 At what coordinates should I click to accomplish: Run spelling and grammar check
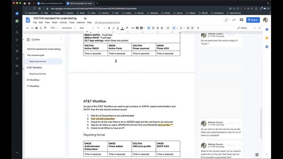(x=41, y=28)
